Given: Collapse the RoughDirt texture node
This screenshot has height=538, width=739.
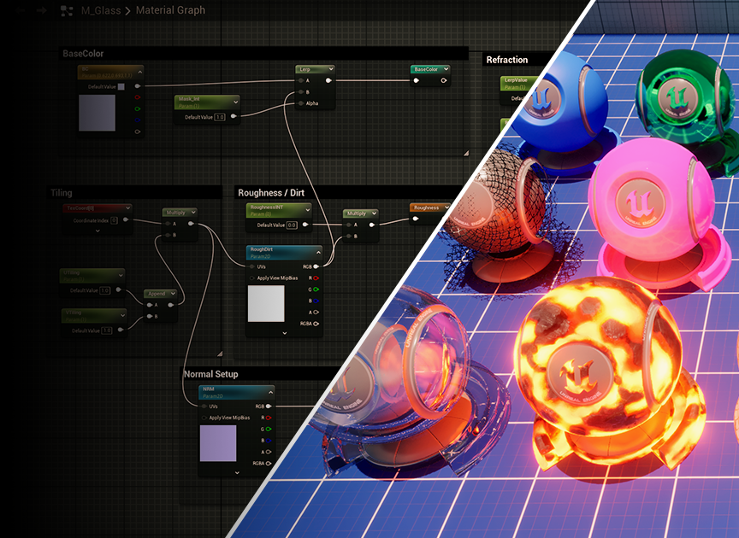Looking at the screenshot, I should [x=318, y=252].
